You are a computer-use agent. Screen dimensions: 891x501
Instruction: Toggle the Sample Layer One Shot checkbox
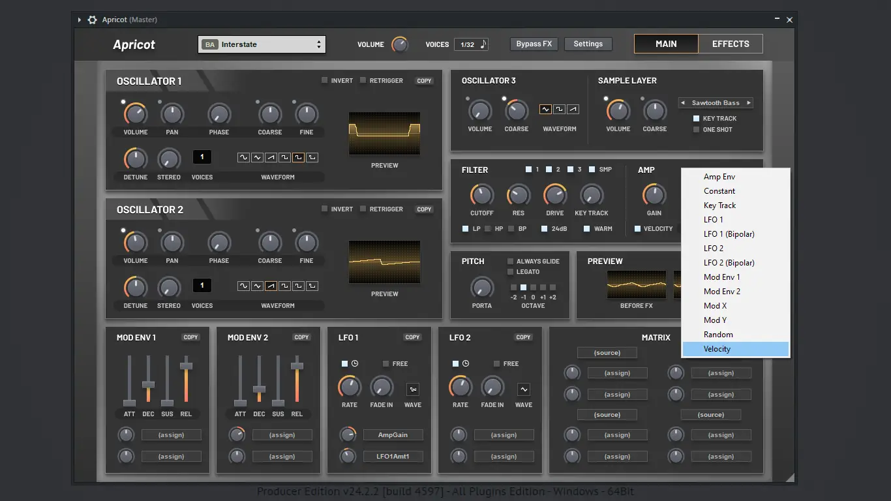[697, 130]
